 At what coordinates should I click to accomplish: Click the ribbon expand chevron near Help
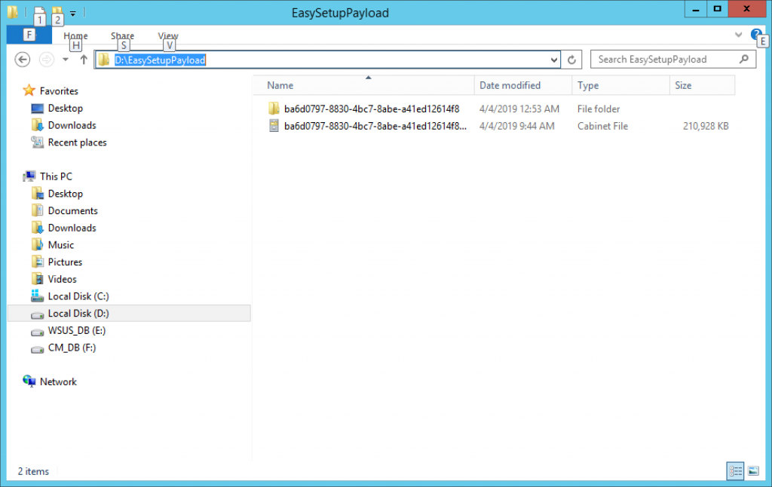click(737, 34)
